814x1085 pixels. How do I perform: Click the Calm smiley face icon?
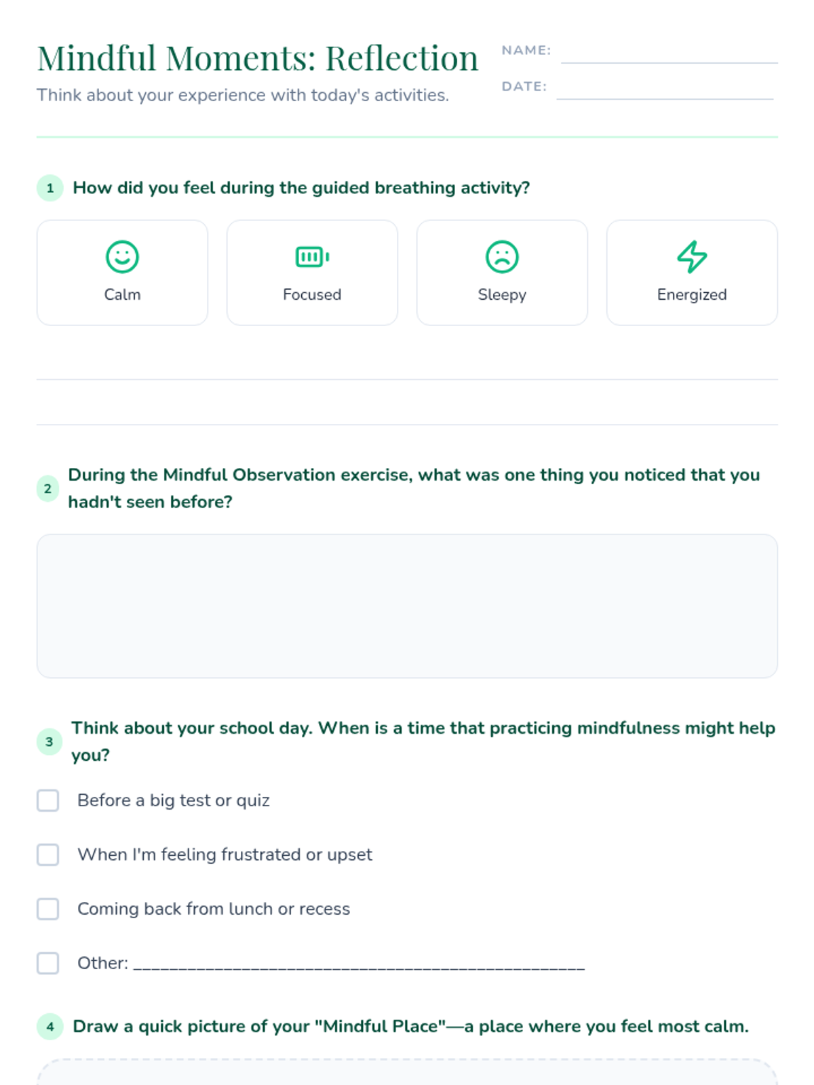pos(122,257)
